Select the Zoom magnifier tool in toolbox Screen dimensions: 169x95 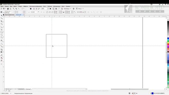tap(2, 24)
